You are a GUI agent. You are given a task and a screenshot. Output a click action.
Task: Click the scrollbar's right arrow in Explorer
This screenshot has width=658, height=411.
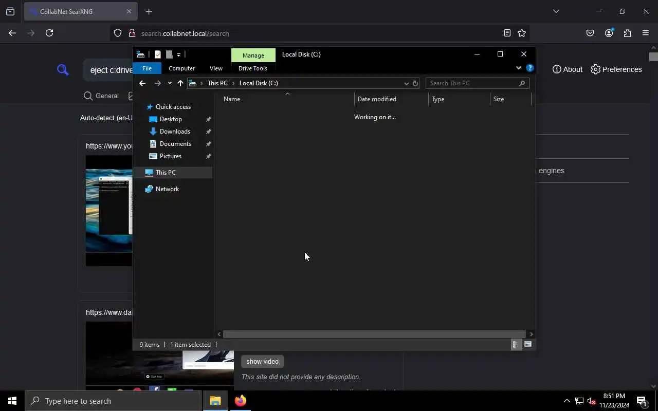(531, 334)
